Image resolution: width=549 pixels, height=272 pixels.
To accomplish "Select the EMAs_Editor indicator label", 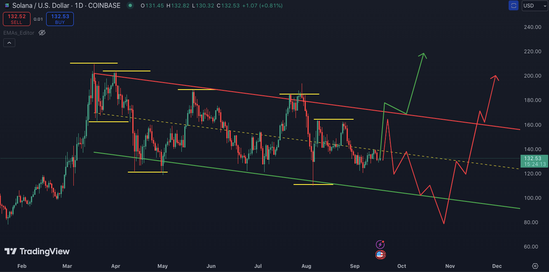I will coord(19,33).
